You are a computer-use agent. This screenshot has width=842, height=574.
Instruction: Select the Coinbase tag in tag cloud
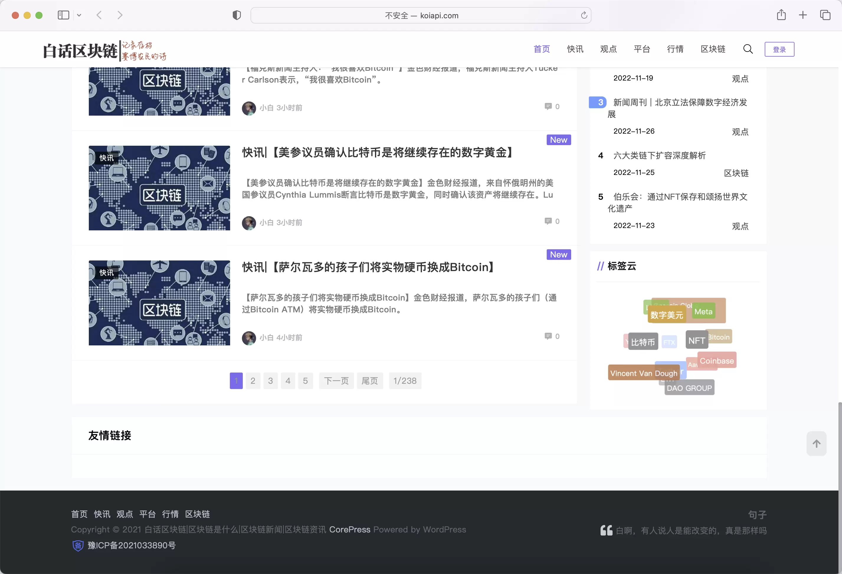tap(717, 361)
